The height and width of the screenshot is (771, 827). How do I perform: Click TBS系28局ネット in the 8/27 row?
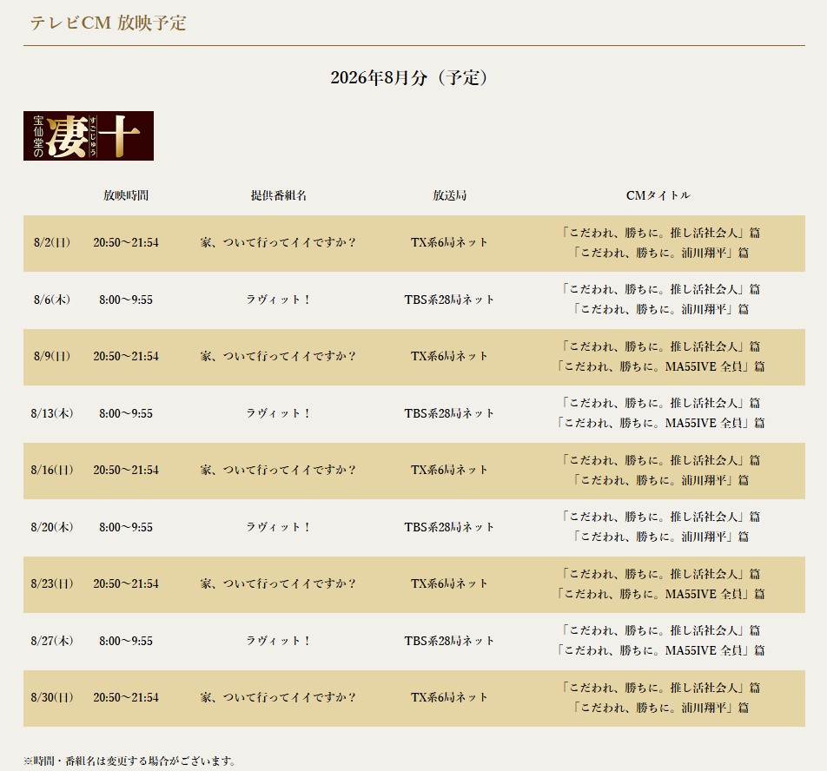pos(449,641)
